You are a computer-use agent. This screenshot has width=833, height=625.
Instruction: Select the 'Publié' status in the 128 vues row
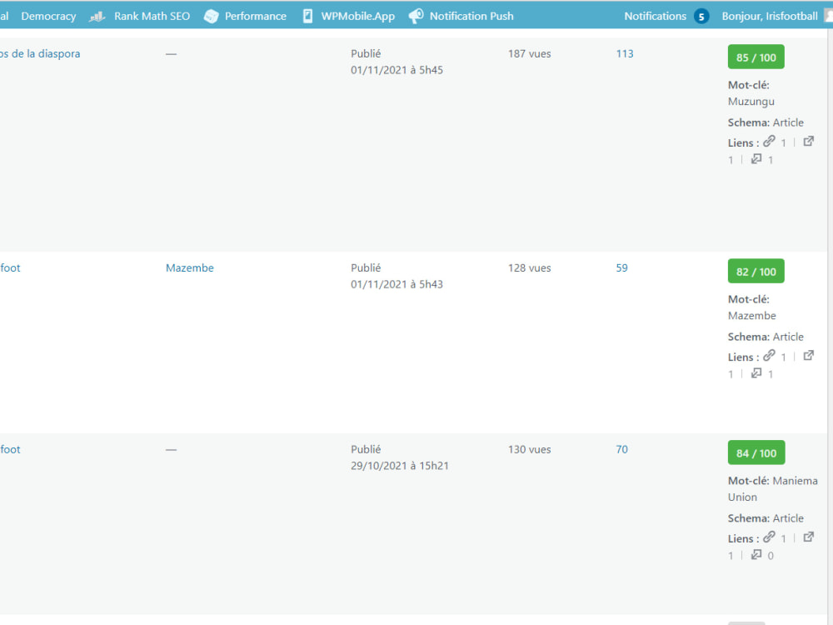tap(366, 267)
